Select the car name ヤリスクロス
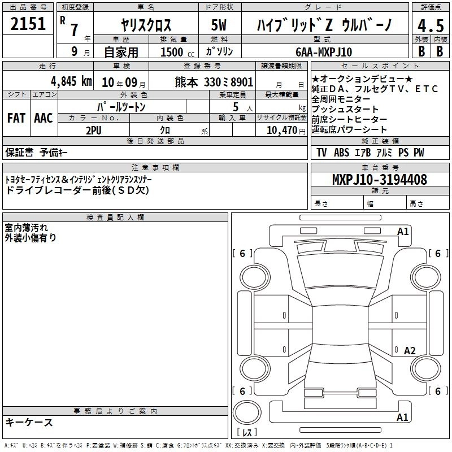This screenshot has width=452, height=452. coord(146,25)
